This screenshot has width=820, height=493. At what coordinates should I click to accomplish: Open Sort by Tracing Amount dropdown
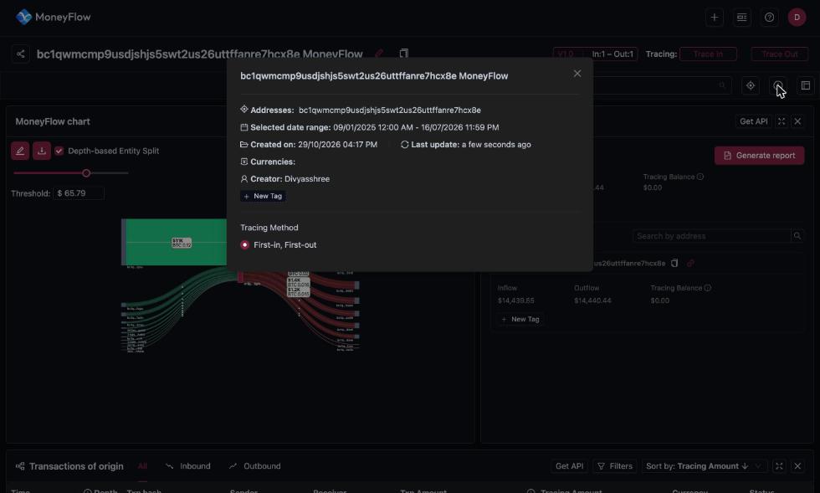[x=704, y=465]
